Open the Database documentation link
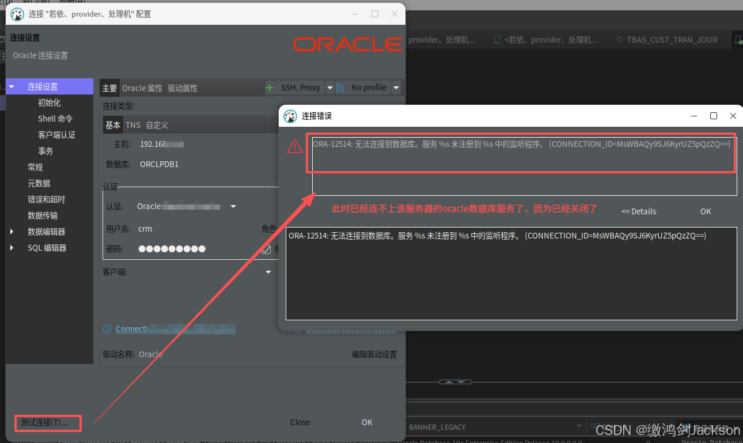 [351, 330]
